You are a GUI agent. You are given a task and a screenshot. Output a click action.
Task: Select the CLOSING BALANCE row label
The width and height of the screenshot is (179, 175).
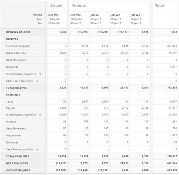[x=18, y=170]
